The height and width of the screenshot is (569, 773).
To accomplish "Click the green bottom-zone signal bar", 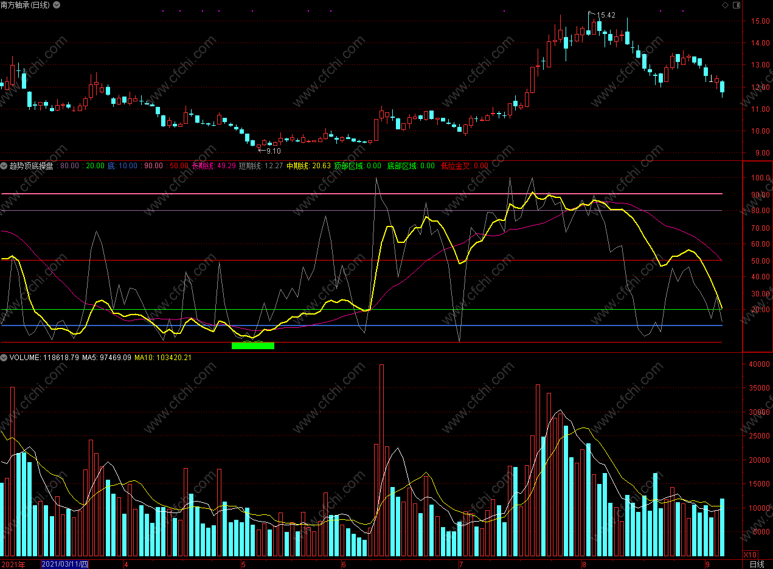I will coord(253,346).
